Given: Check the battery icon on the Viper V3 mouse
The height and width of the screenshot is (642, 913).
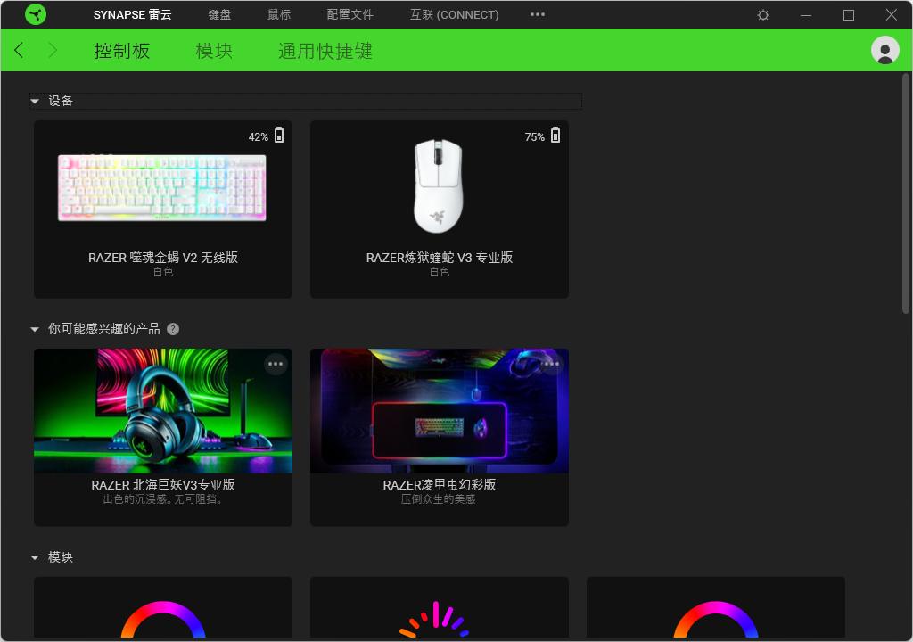Looking at the screenshot, I should [555, 135].
